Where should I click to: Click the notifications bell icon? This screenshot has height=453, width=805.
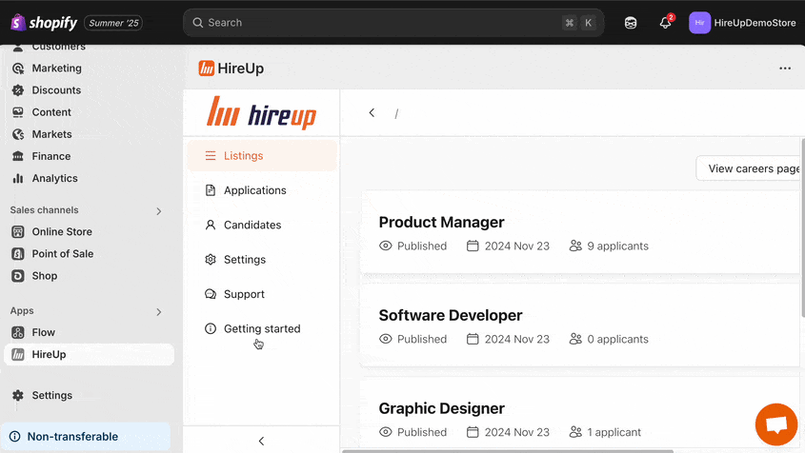click(x=665, y=23)
